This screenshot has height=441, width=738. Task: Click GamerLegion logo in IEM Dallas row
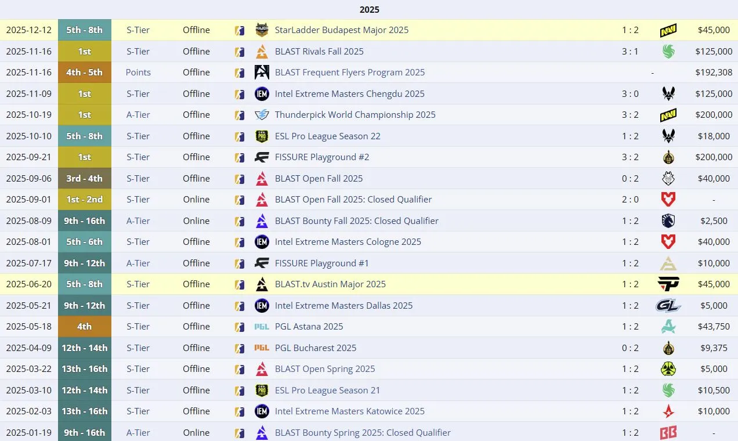[668, 305]
